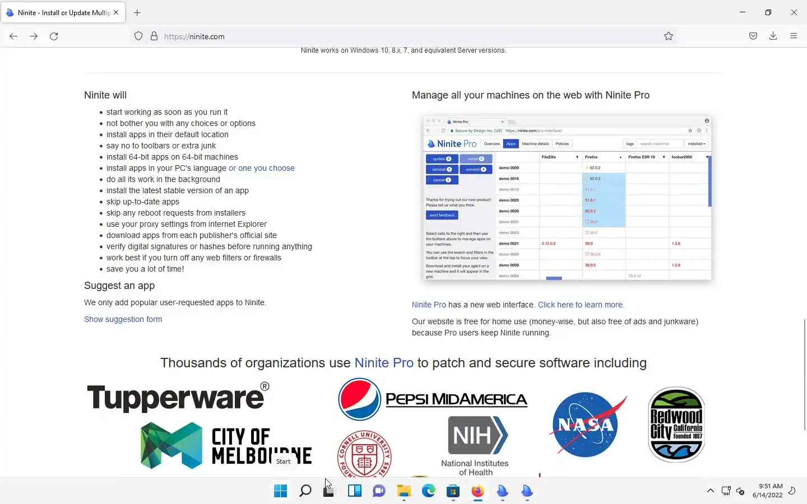The width and height of the screenshot is (807, 504).
Task: Click the Redwood City California logo
Action: pyautogui.click(x=676, y=424)
